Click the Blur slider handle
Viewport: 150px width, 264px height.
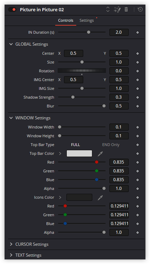[x=104, y=106]
